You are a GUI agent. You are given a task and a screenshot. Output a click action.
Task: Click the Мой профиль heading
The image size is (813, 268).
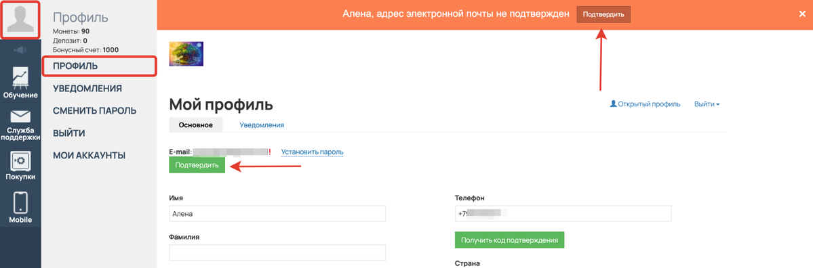pos(221,104)
